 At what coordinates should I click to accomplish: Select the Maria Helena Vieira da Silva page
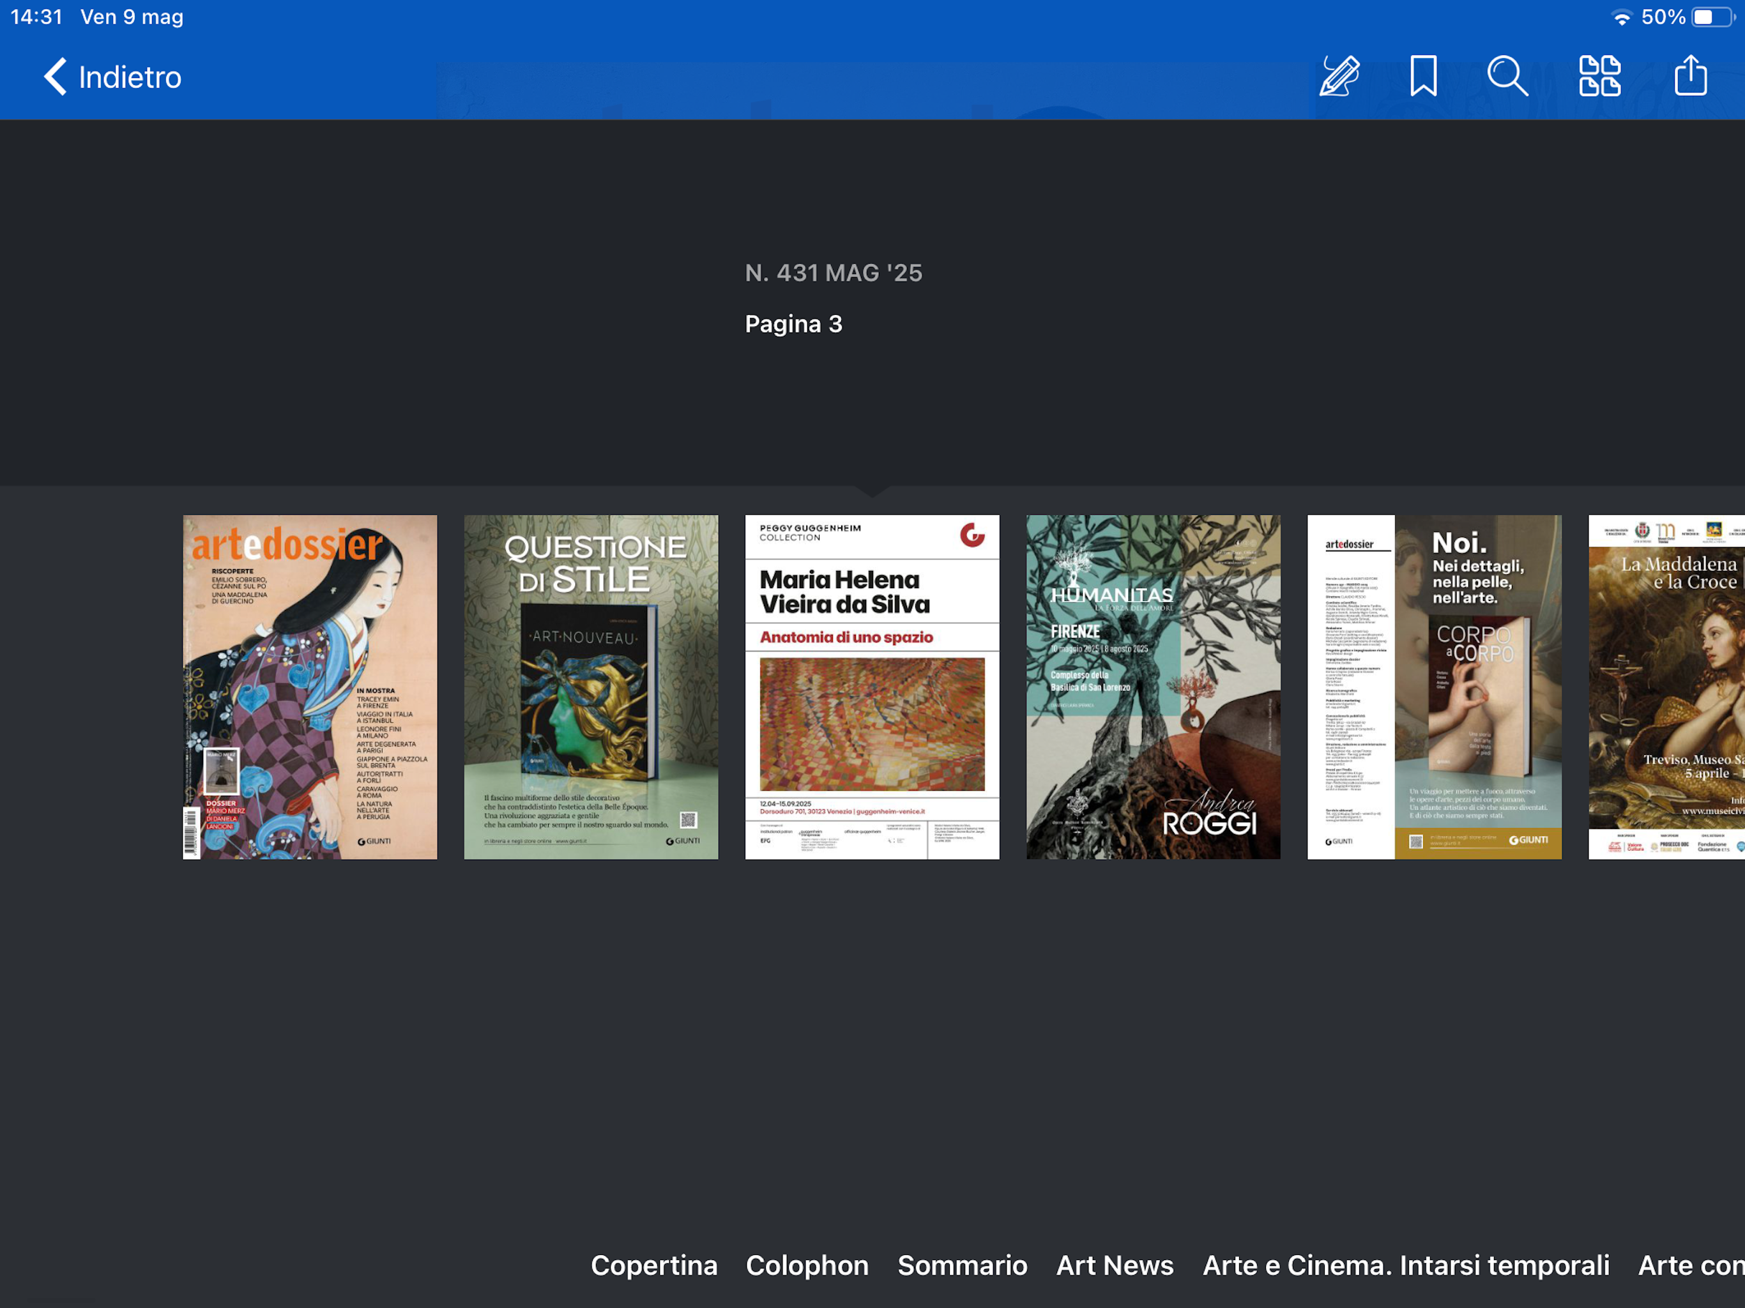872,687
